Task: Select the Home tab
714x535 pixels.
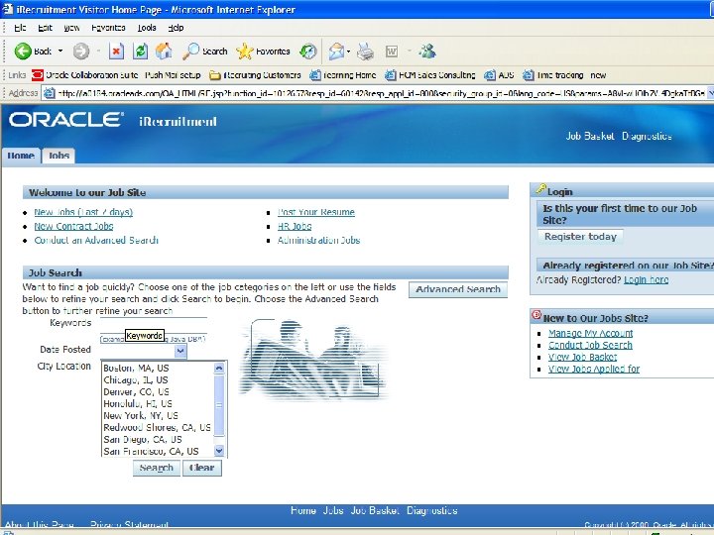Action: click(21, 156)
